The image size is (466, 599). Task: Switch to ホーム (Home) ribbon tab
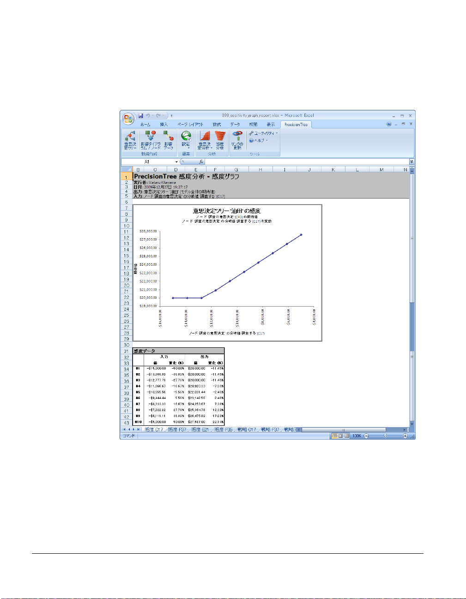click(145, 125)
